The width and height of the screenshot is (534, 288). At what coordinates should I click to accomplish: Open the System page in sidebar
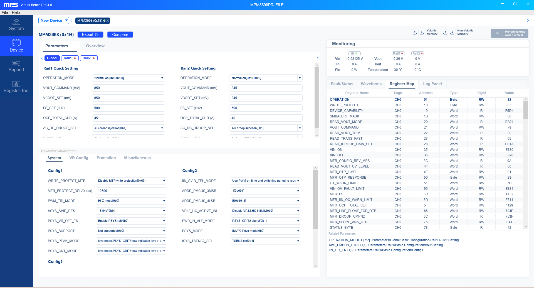(x=16, y=25)
